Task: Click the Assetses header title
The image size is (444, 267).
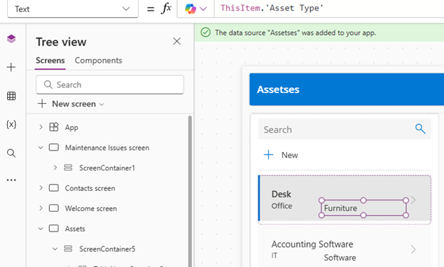Action: pos(278,89)
